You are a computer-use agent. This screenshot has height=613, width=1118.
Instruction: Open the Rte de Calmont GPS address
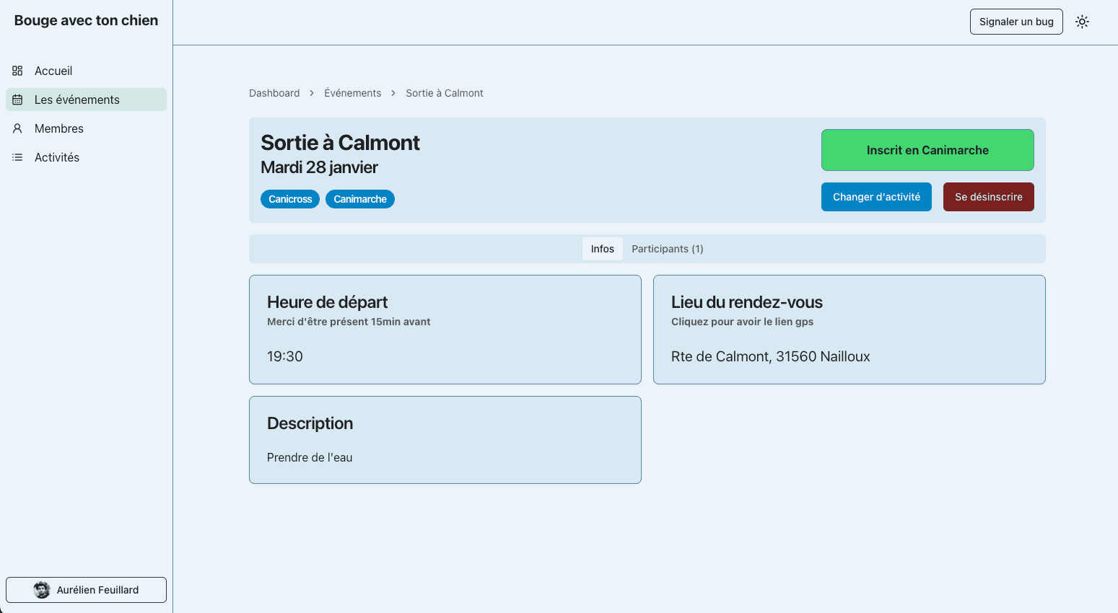point(771,356)
